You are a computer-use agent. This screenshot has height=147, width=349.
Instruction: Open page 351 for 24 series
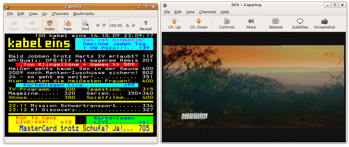pos(148,77)
